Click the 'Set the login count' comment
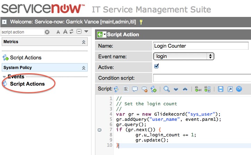Screen dimensions: 251x155 click(x=147, y=104)
